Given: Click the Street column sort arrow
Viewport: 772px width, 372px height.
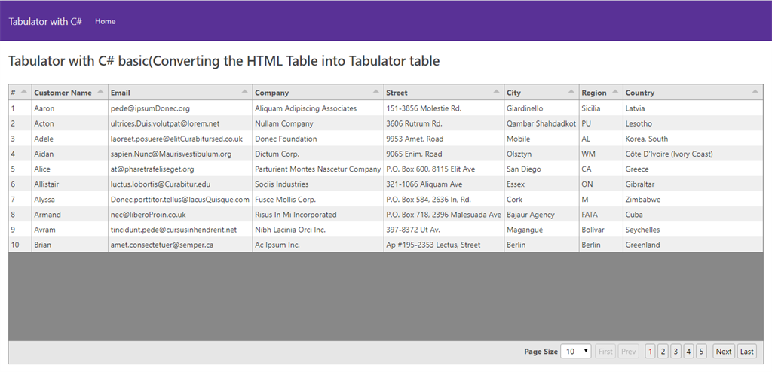Looking at the screenshot, I should click(496, 92).
